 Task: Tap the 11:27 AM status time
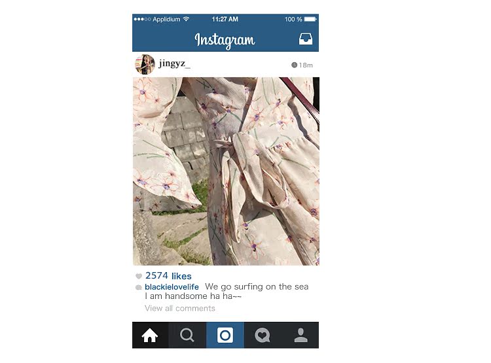[x=225, y=19]
